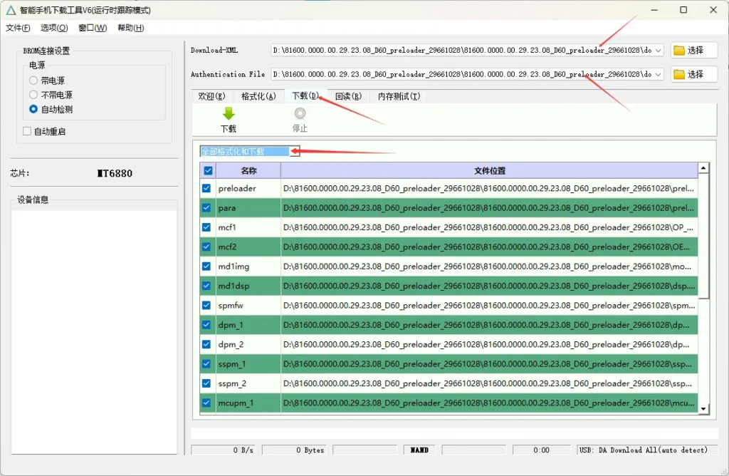Screen dimensions: 729x476
Task: Uncheck the mcf2 row checkbox
Action: pos(206,247)
